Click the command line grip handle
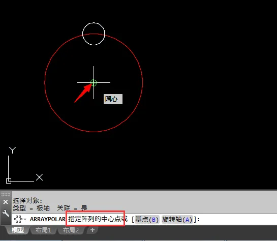The image size is (277, 241). 6,195
